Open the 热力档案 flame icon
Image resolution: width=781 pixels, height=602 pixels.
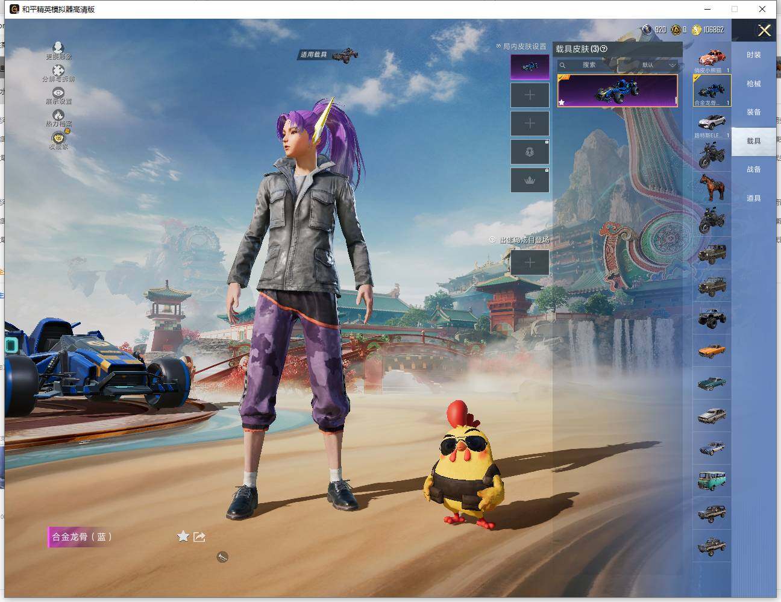(x=58, y=114)
